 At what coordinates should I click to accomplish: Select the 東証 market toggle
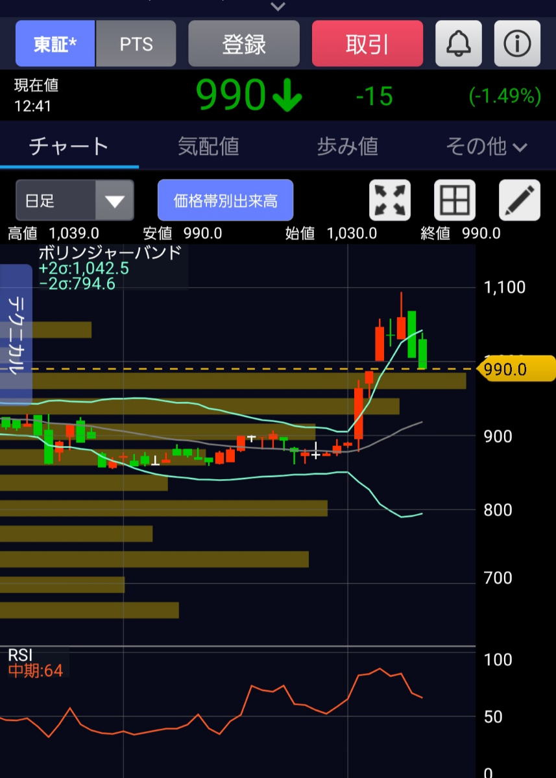[55, 43]
